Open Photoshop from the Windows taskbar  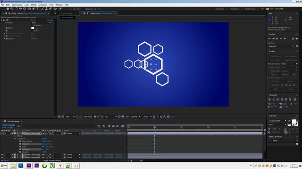pos(21,166)
